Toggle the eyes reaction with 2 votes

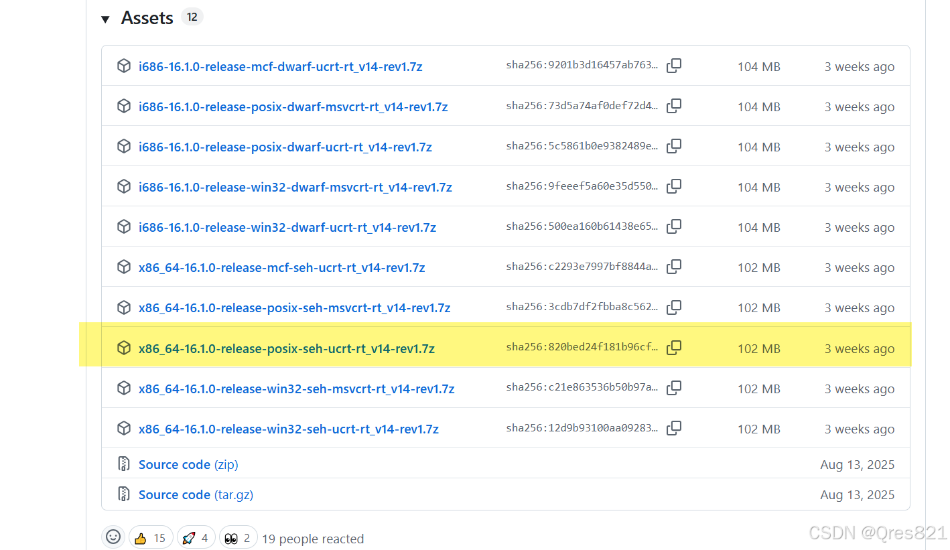coord(238,537)
